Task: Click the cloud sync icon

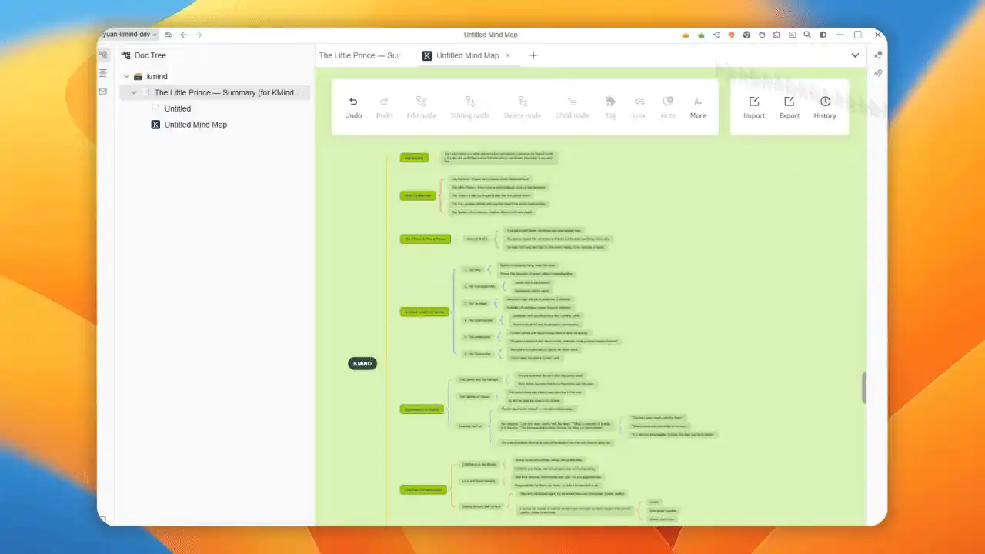Action: (168, 35)
